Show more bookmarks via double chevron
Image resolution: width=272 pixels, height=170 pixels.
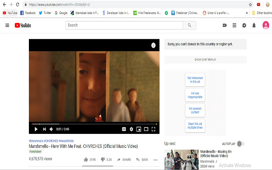(246, 13)
